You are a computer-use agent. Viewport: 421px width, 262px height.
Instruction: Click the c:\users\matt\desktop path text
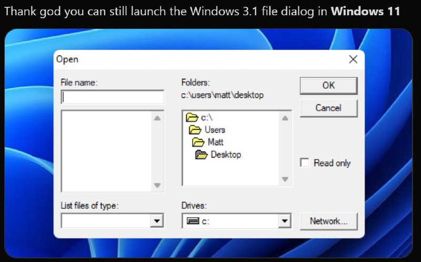[222, 95]
